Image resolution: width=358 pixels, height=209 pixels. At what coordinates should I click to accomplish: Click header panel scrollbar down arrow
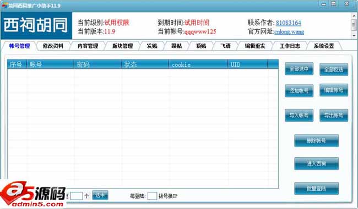(354, 36)
